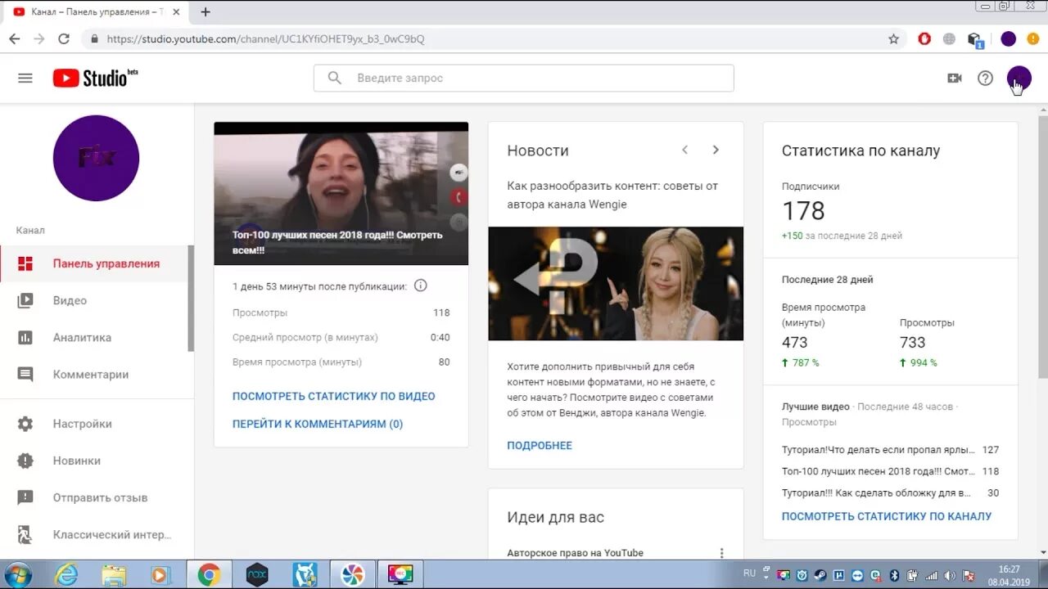Click the Классический интерфейс exit icon

point(25,535)
